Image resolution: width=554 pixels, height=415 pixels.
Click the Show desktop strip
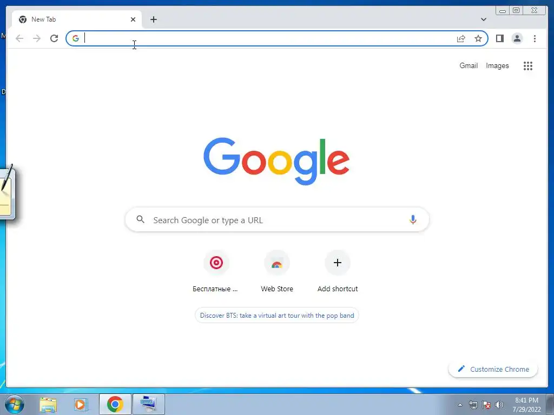click(550, 404)
